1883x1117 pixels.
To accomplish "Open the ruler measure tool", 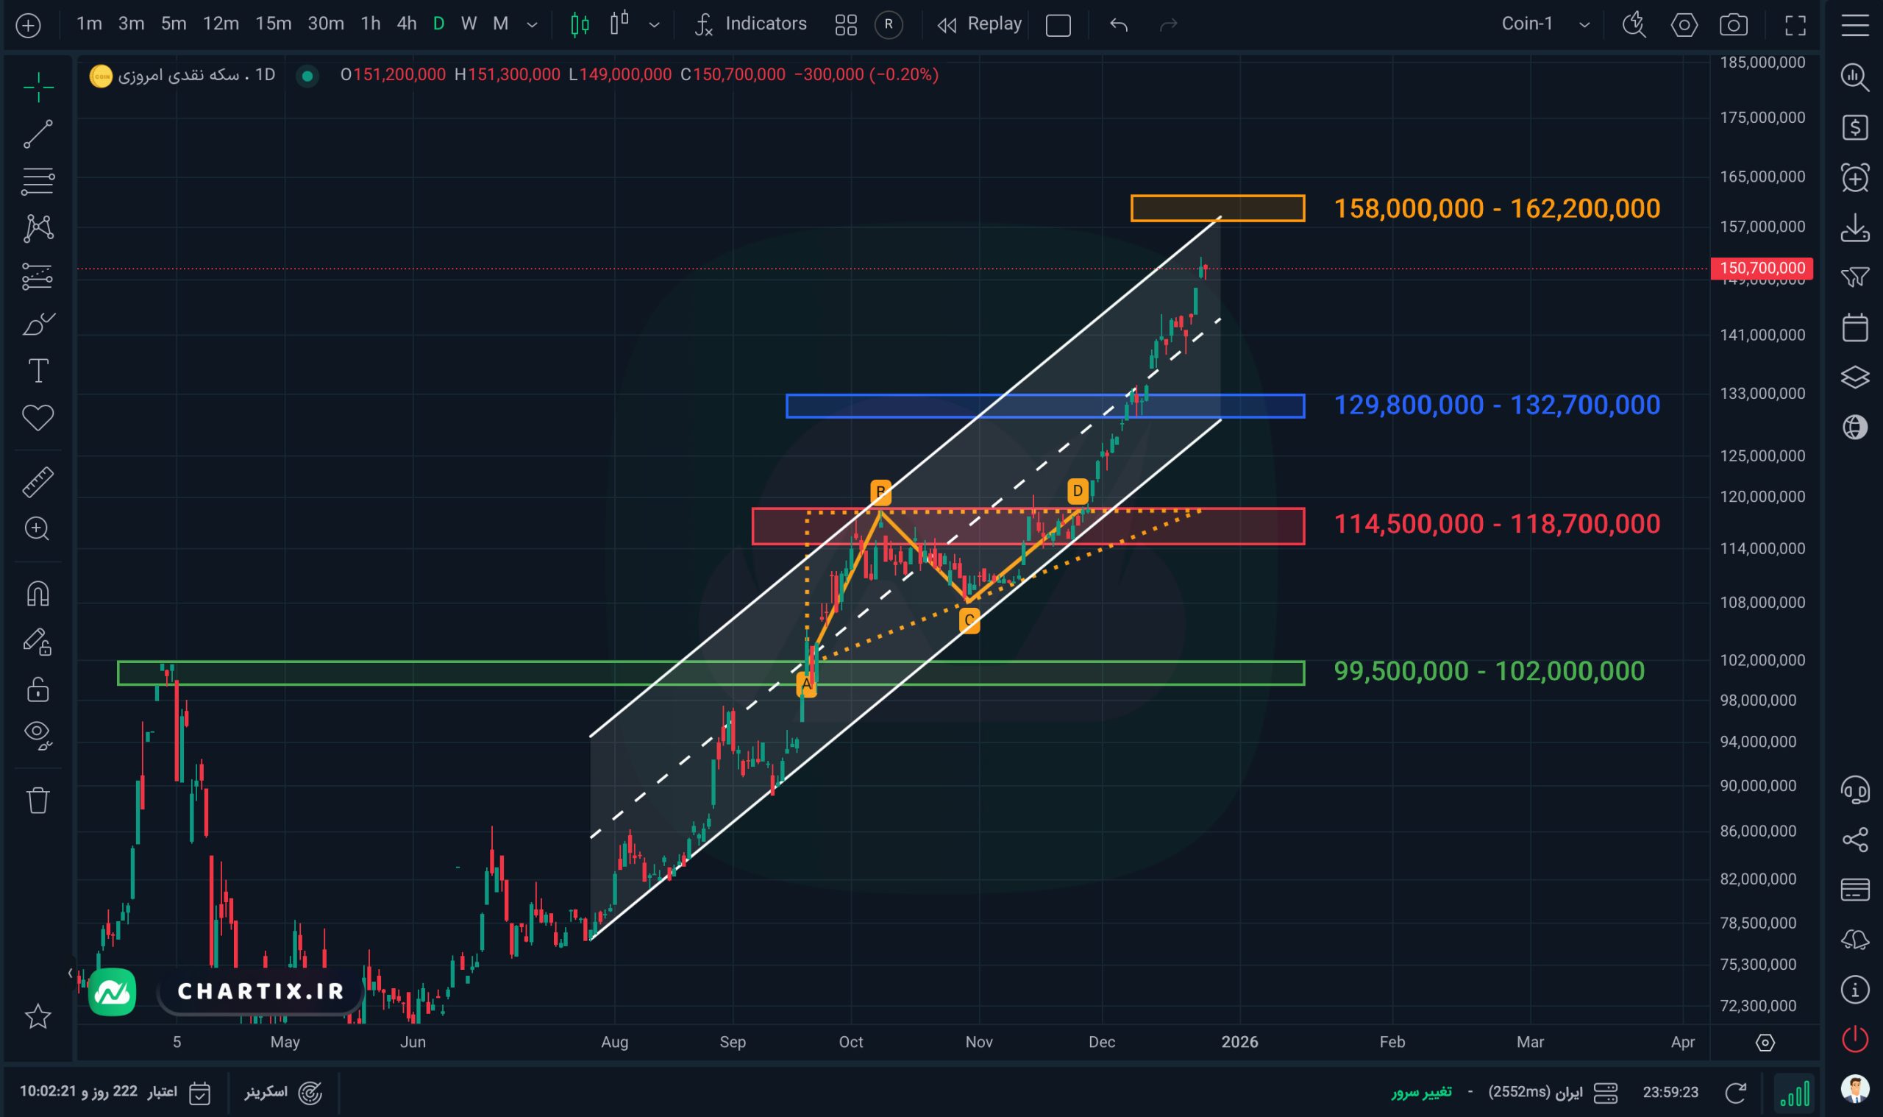I will [x=38, y=482].
